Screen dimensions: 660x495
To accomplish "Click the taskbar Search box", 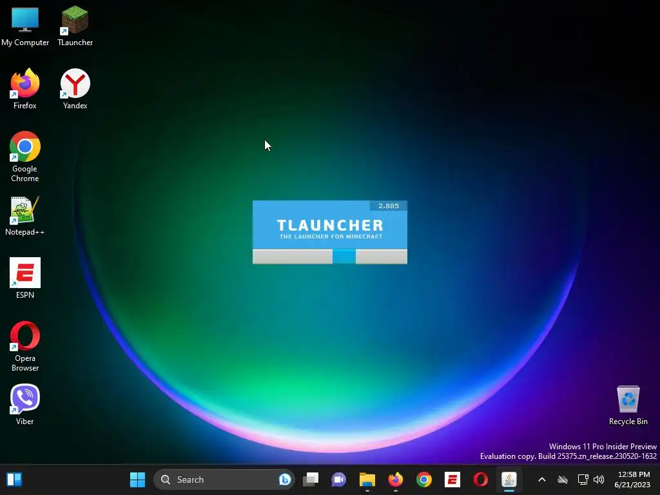I will 224,480.
